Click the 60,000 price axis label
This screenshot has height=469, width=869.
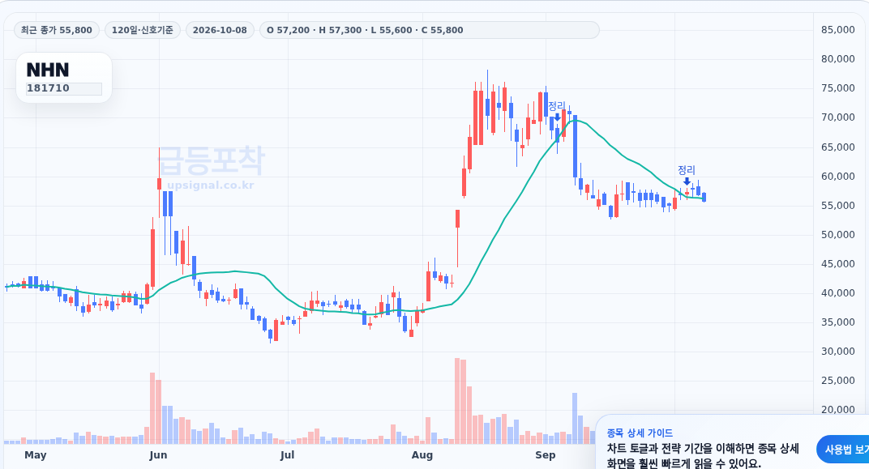point(838,177)
